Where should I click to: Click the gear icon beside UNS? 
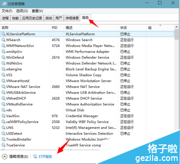[x=3, y=128]
